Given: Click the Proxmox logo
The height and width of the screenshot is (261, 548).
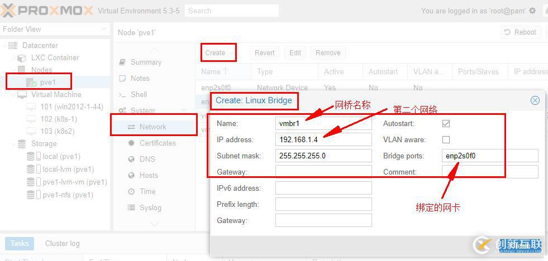Looking at the screenshot, I should 47,11.
